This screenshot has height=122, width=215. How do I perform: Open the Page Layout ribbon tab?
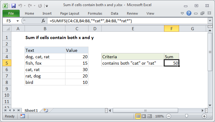tap(70, 13)
